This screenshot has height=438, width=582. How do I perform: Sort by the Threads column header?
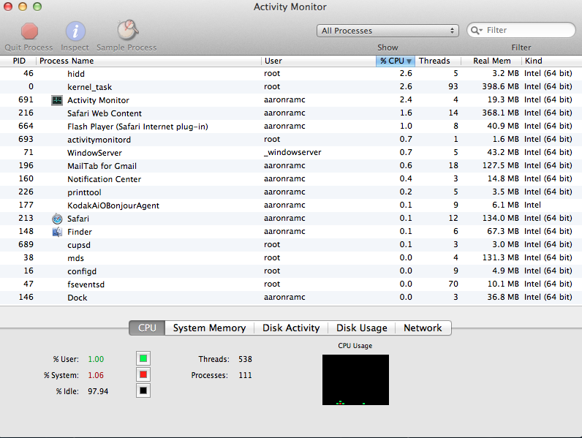(438, 61)
